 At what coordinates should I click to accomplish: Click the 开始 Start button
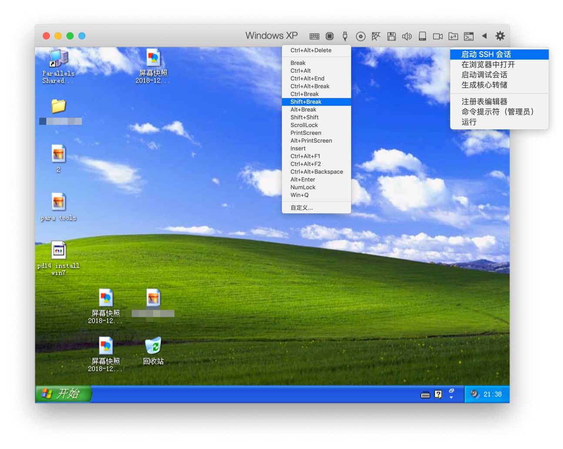point(64,394)
